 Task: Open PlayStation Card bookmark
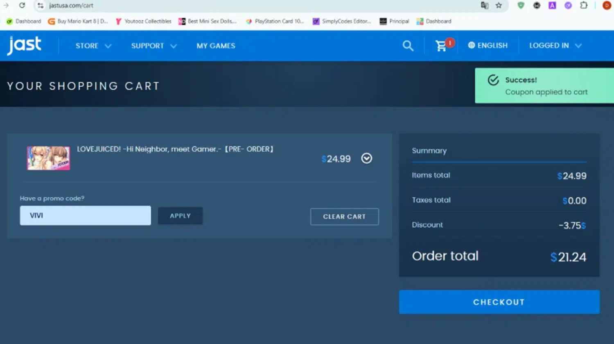275,21
